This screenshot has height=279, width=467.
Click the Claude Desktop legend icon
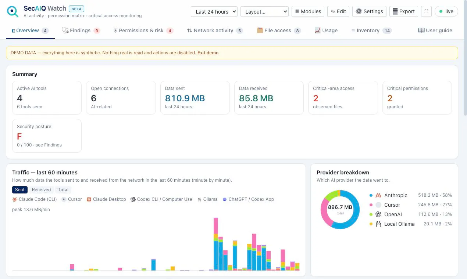pos(89,199)
